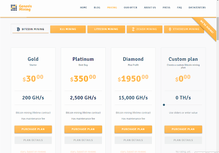View Platinum plan details
This screenshot has height=153, width=219.
pos(83,140)
